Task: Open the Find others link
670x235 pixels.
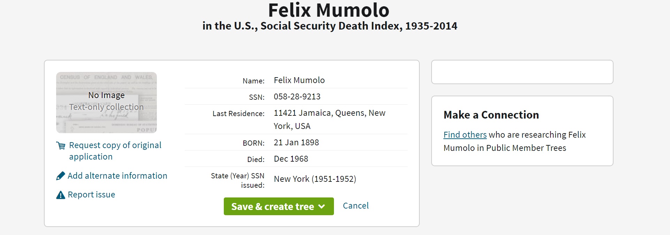Action: click(465, 135)
